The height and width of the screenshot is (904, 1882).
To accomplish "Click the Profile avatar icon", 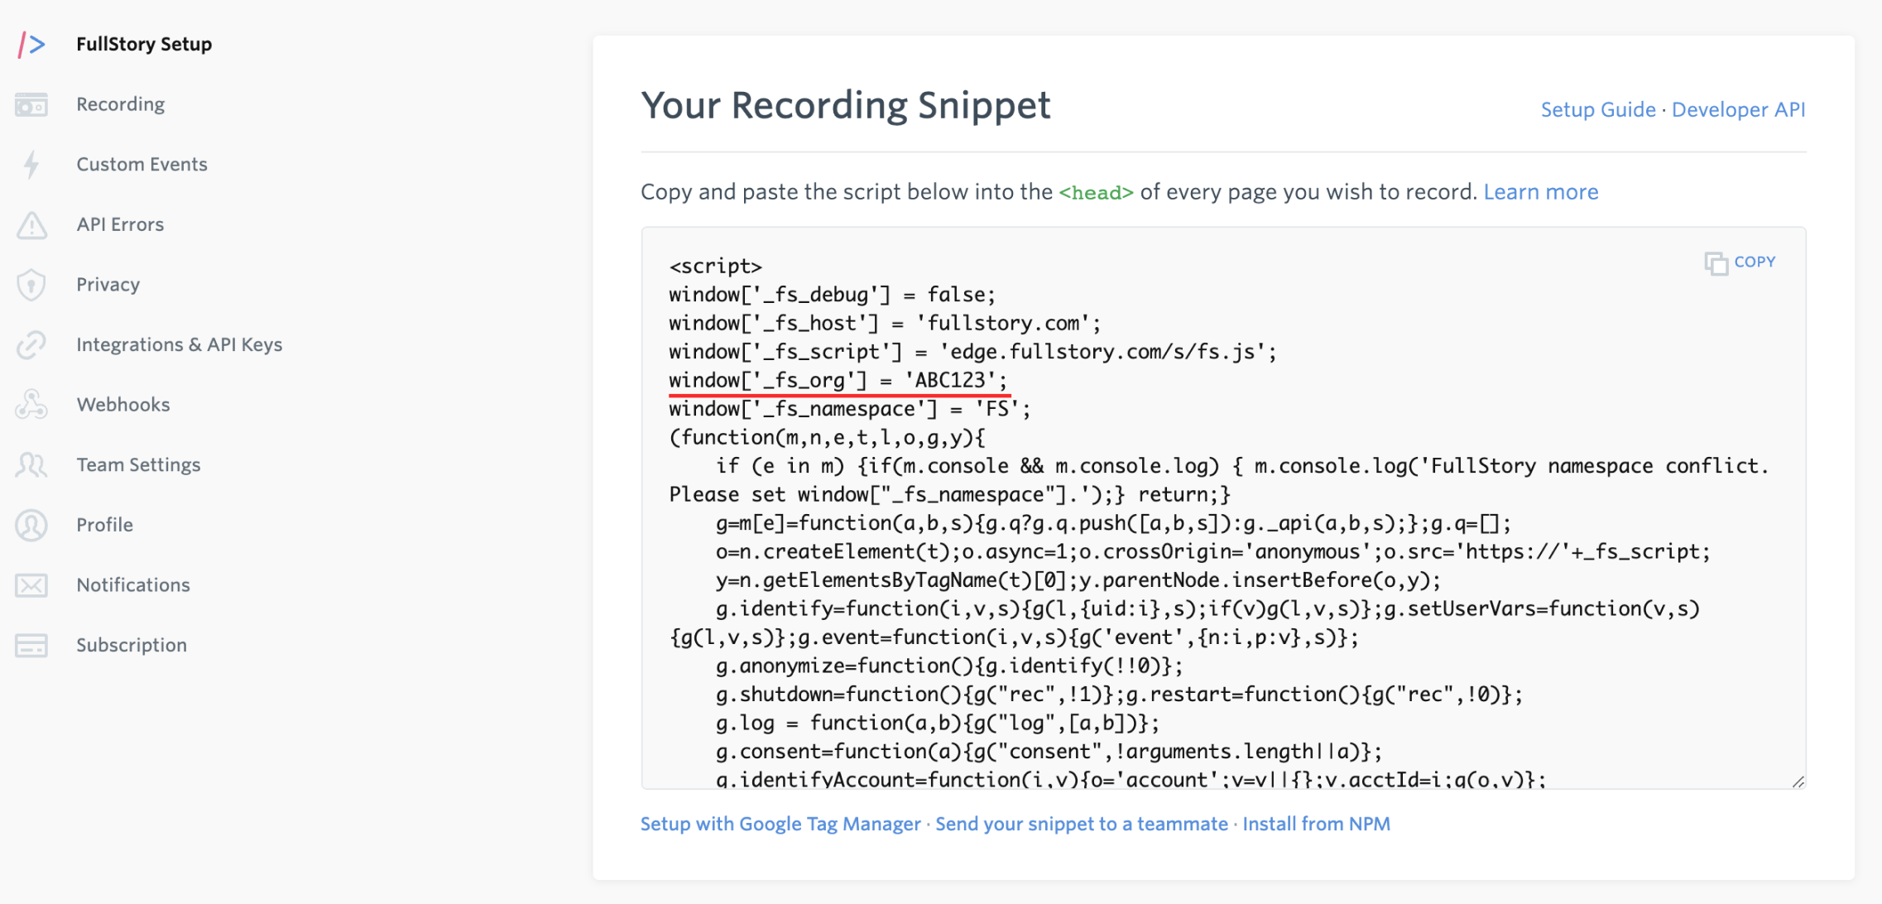I will click(x=31, y=526).
